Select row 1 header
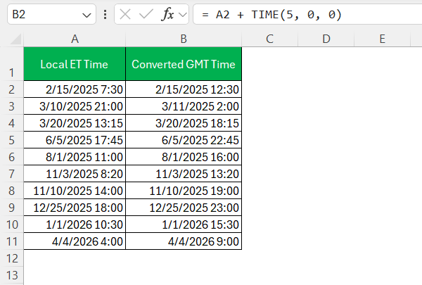Screen dimensions: 422x285 click(x=11, y=64)
